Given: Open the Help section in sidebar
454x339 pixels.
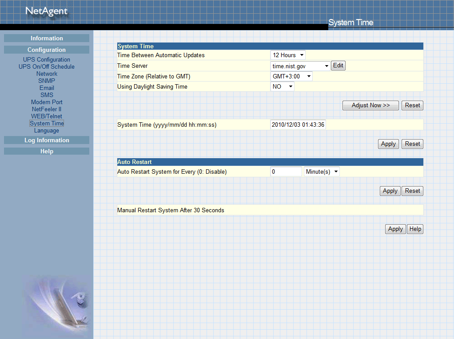Looking at the screenshot, I should pos(47,152).
